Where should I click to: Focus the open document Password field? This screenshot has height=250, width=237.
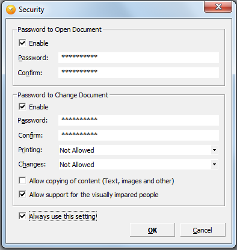pyautogui.click(x=138, y=58)
